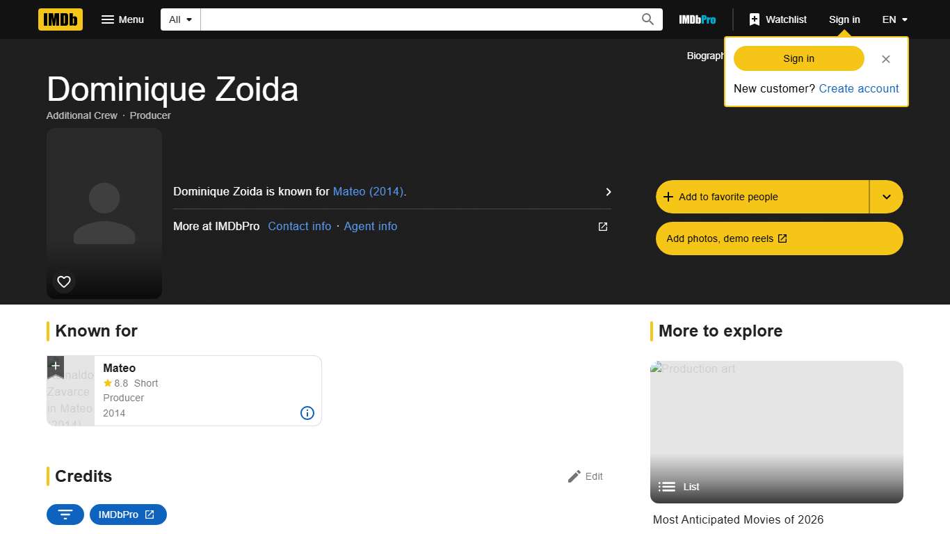This screenshot has height=534, width=950.
Task: Open the hamburger Menu
Action: pyautogui.click(x=122, y=19)
